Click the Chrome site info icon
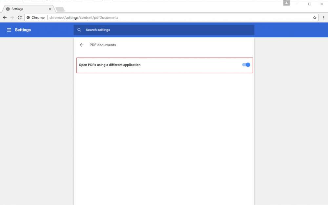328x205 pixels. [28, 18]
